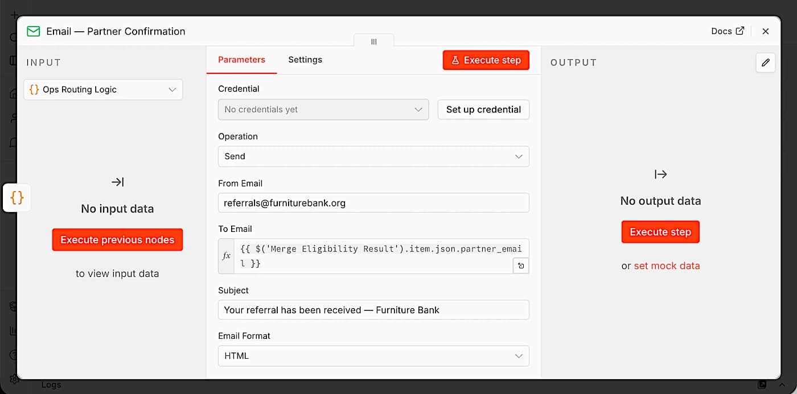Click the drag handle above the Parameters panel

click(374, 42)
